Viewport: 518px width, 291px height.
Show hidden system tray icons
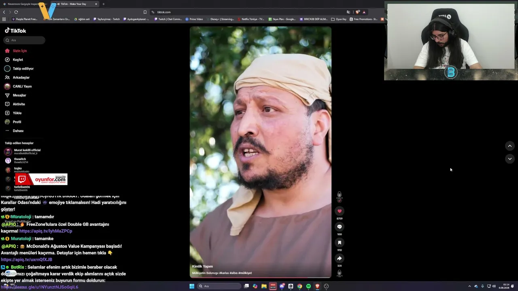tap(469, 286)
